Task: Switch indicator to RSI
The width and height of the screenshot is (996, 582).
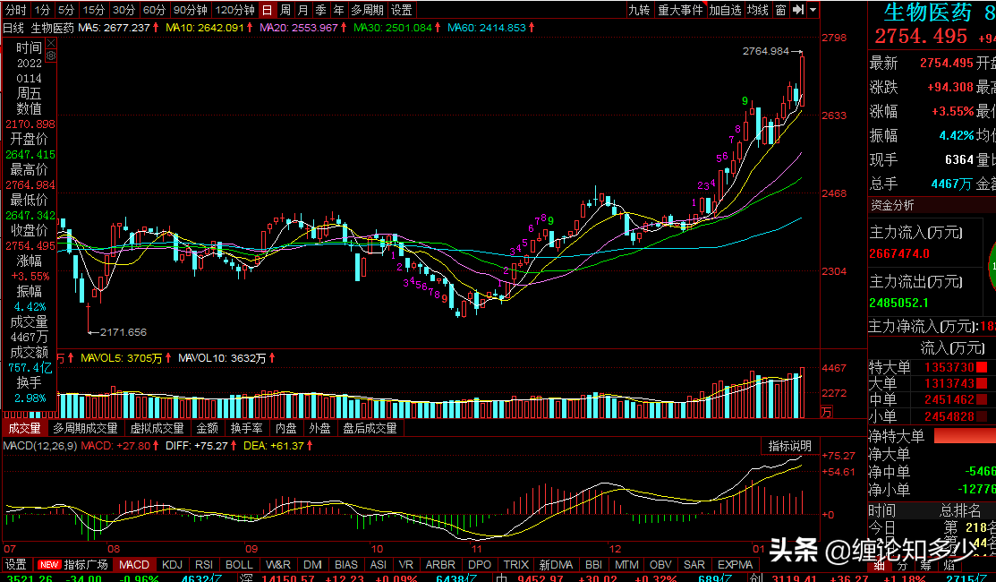Action: point(204,564)
